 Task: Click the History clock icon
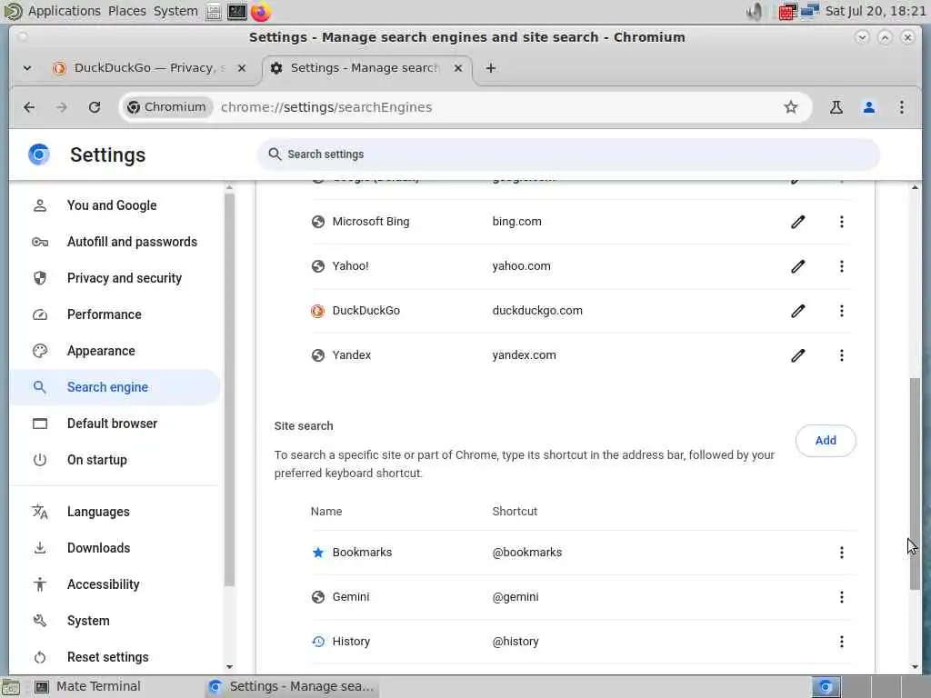(x=317, y=642)
